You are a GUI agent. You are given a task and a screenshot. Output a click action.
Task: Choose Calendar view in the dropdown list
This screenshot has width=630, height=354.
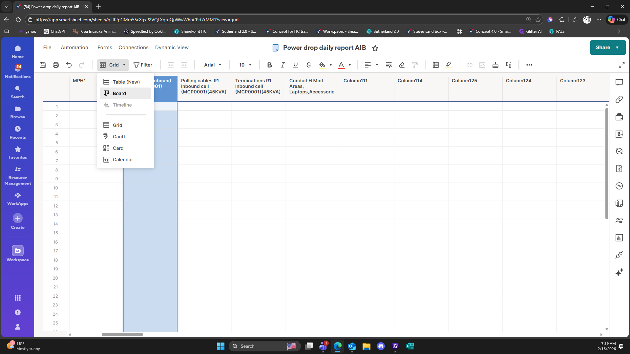click(123, 160)
